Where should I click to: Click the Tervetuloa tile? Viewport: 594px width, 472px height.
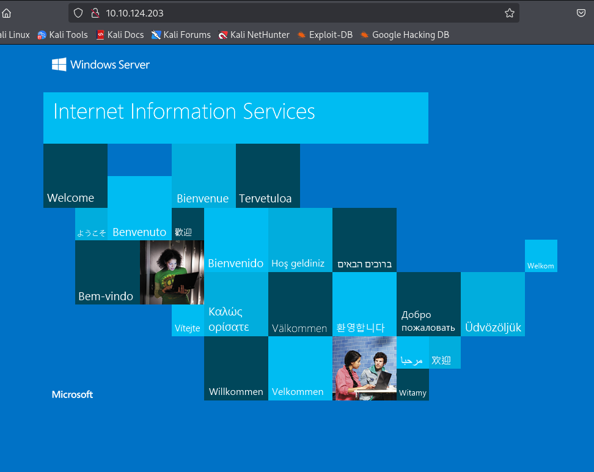click(268, 176)
